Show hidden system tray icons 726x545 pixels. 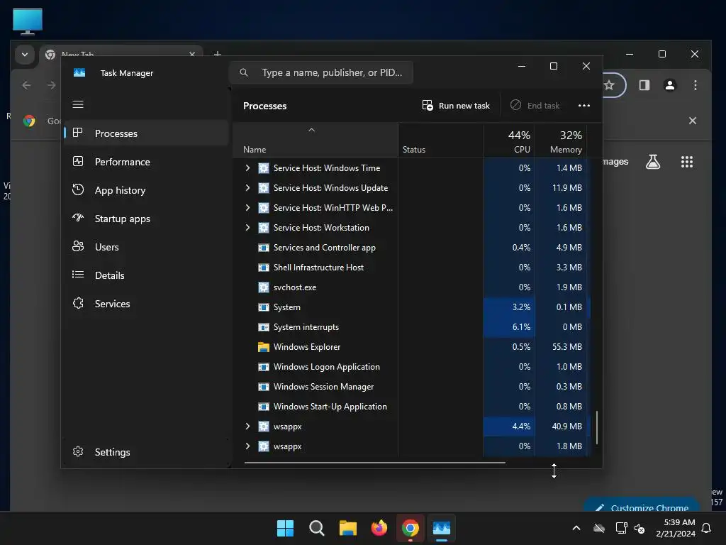576,528
